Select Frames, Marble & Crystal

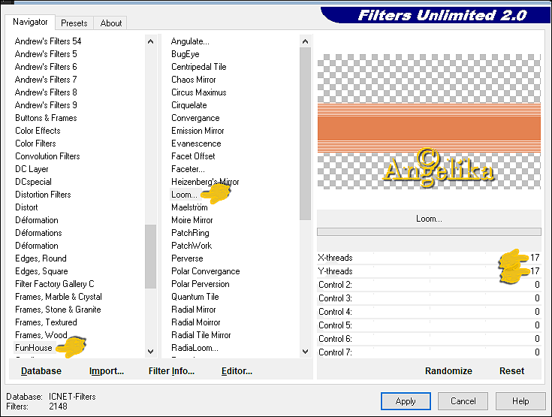[59, 297]
